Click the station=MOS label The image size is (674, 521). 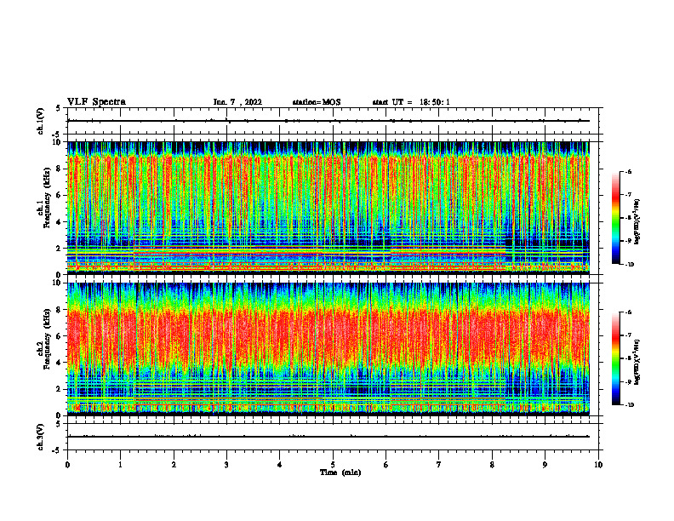click(317, 102)
